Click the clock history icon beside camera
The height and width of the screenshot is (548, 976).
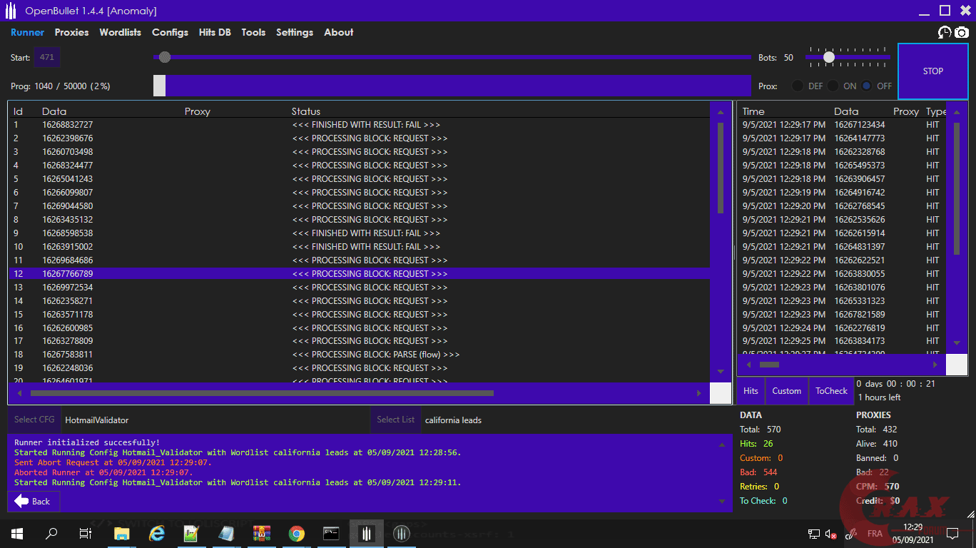click(945, 32)
